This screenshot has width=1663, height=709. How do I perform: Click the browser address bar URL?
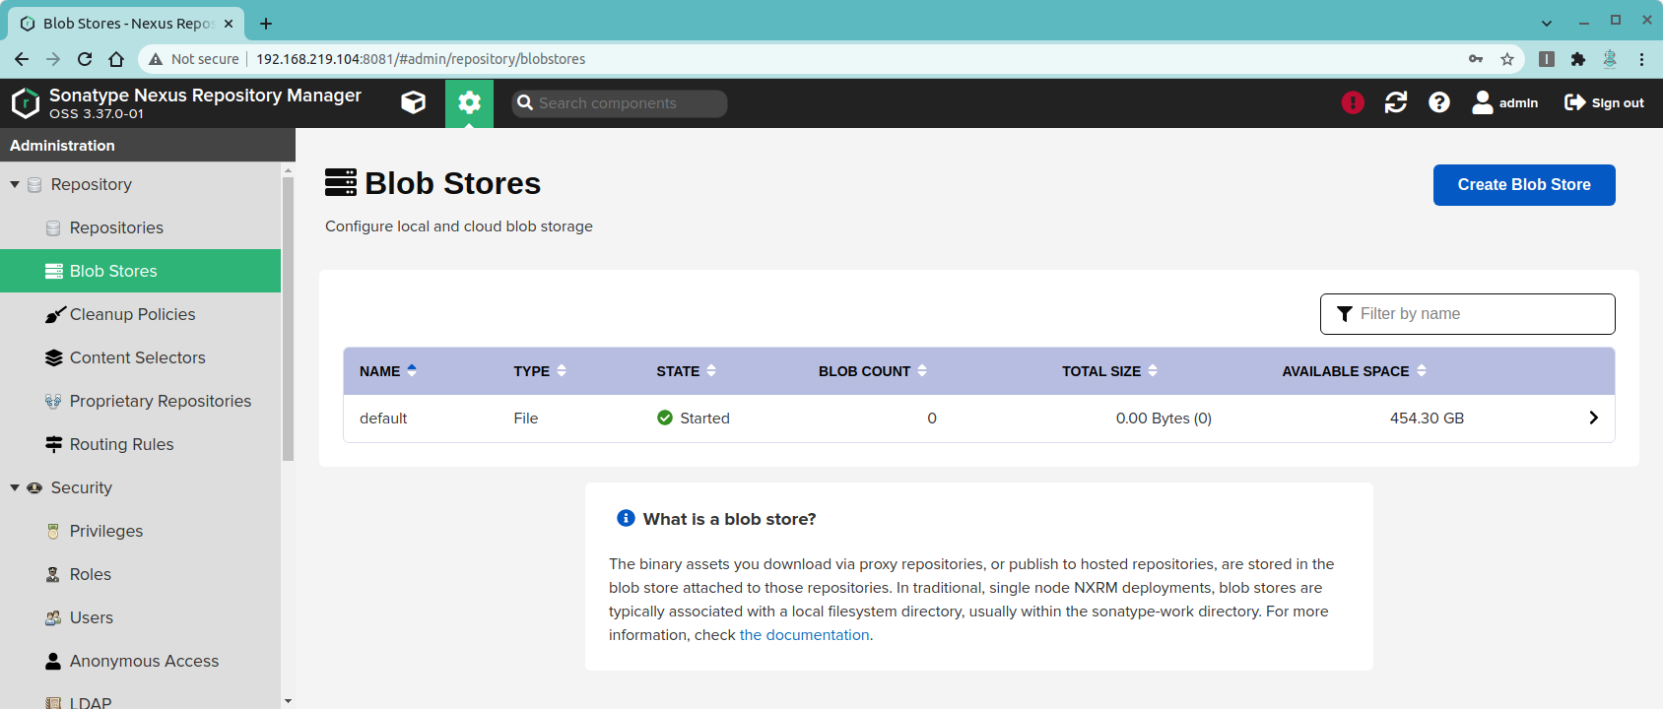click(421, 59)
